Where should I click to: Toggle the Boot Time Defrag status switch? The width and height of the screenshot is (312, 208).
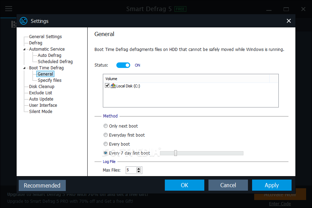pos(123,65)
